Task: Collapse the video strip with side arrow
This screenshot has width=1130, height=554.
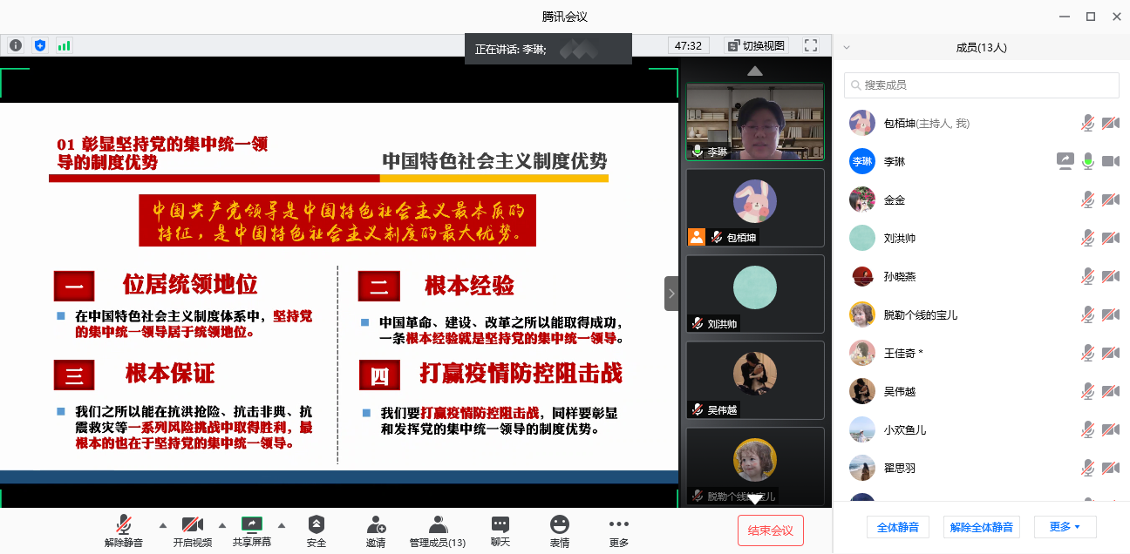Action: (x=671, y=294)
